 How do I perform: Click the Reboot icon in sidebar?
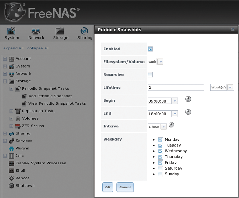(x=11, y=178)
